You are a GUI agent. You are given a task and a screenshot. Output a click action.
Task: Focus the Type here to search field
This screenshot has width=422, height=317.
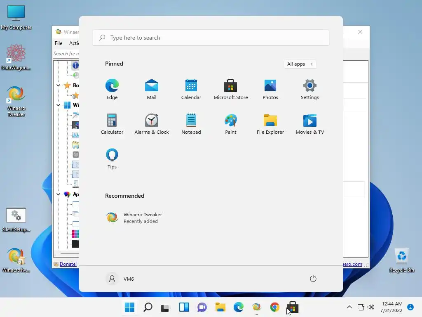coord(211,38)
